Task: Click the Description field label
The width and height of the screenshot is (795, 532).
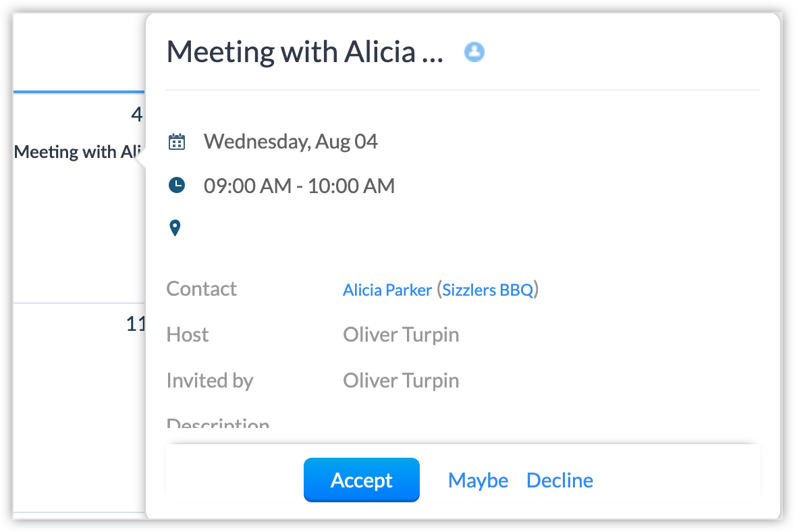Action: pyautogui.click(x=217, y=424)
